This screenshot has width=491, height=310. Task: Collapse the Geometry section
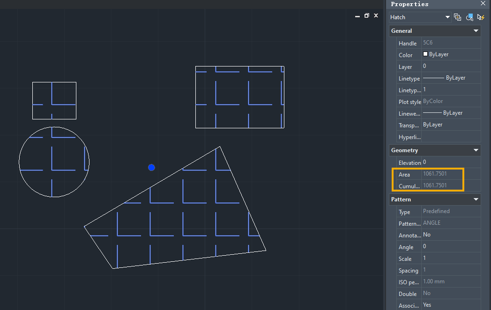tap(476, 150)
